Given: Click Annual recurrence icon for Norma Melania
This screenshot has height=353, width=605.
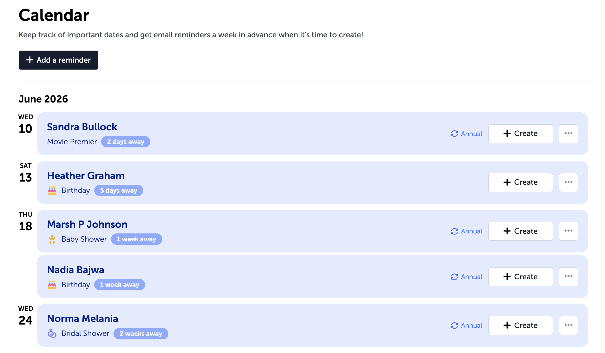Looking at the screenshot, I should tap(454, 325).
